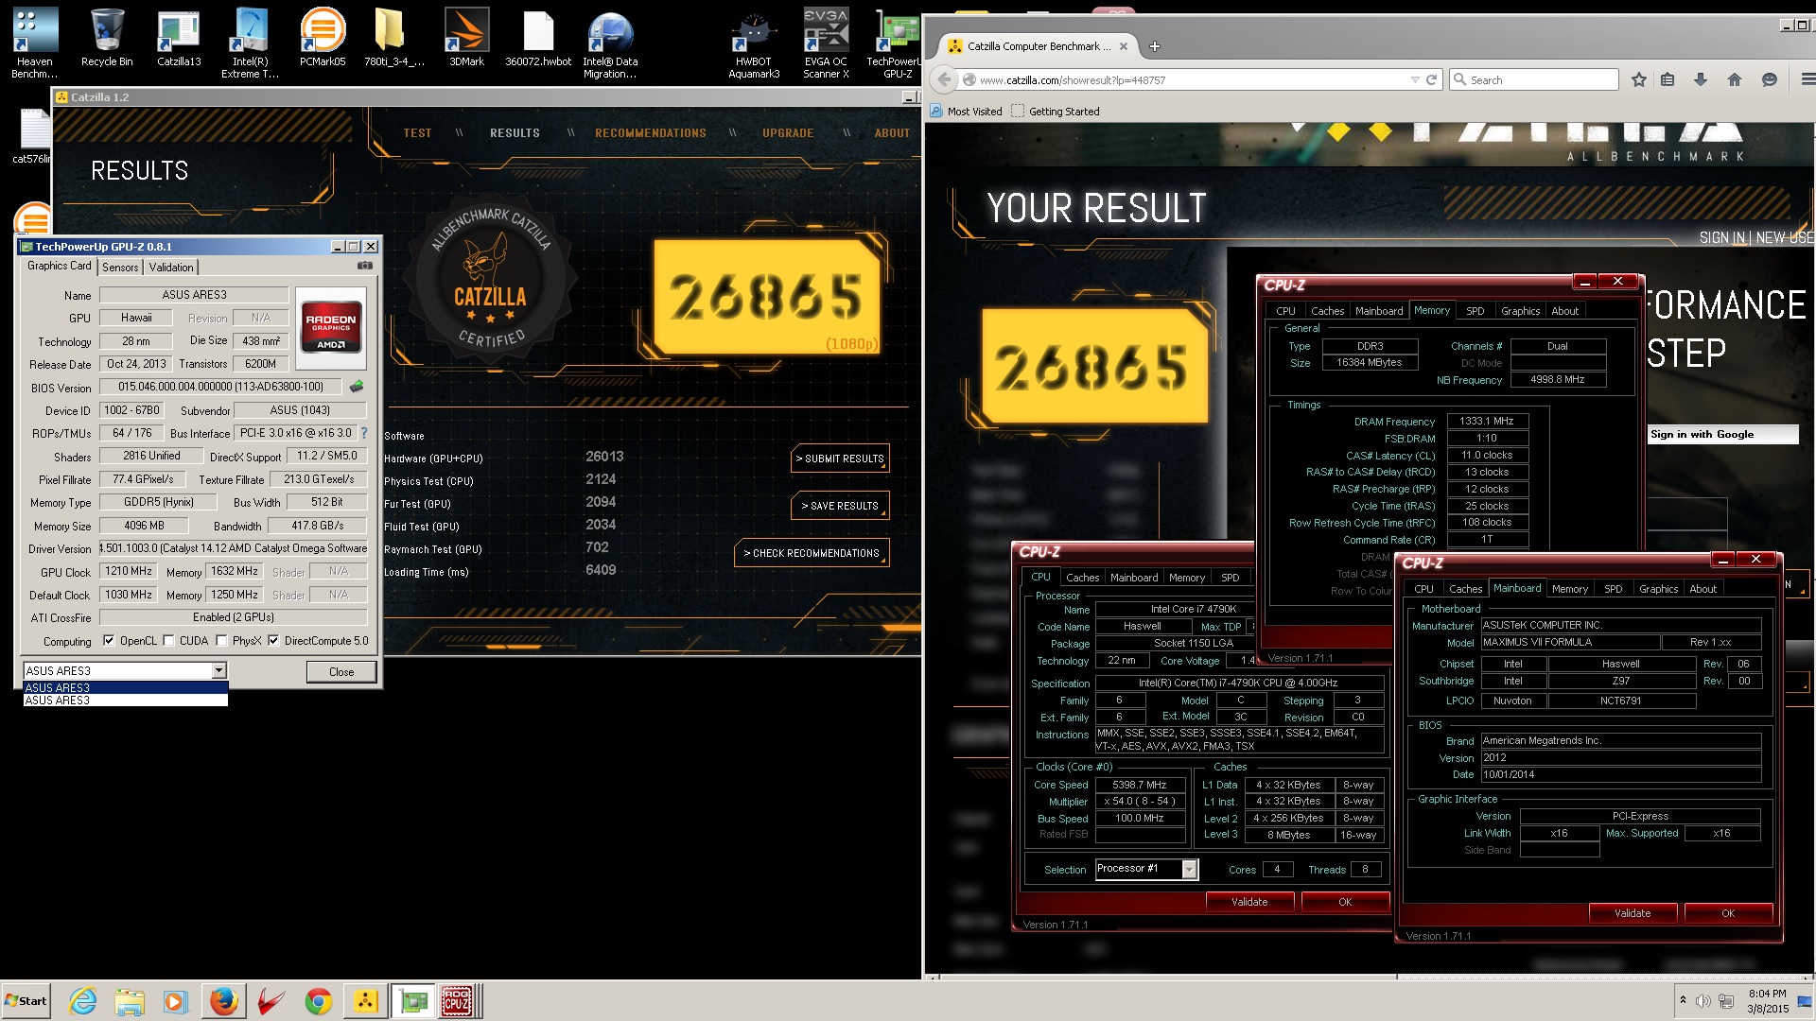Click Validate in CPU tab CPU-Z window
Viewport: 1816px width, 1021px height.
pos(1249,902)
